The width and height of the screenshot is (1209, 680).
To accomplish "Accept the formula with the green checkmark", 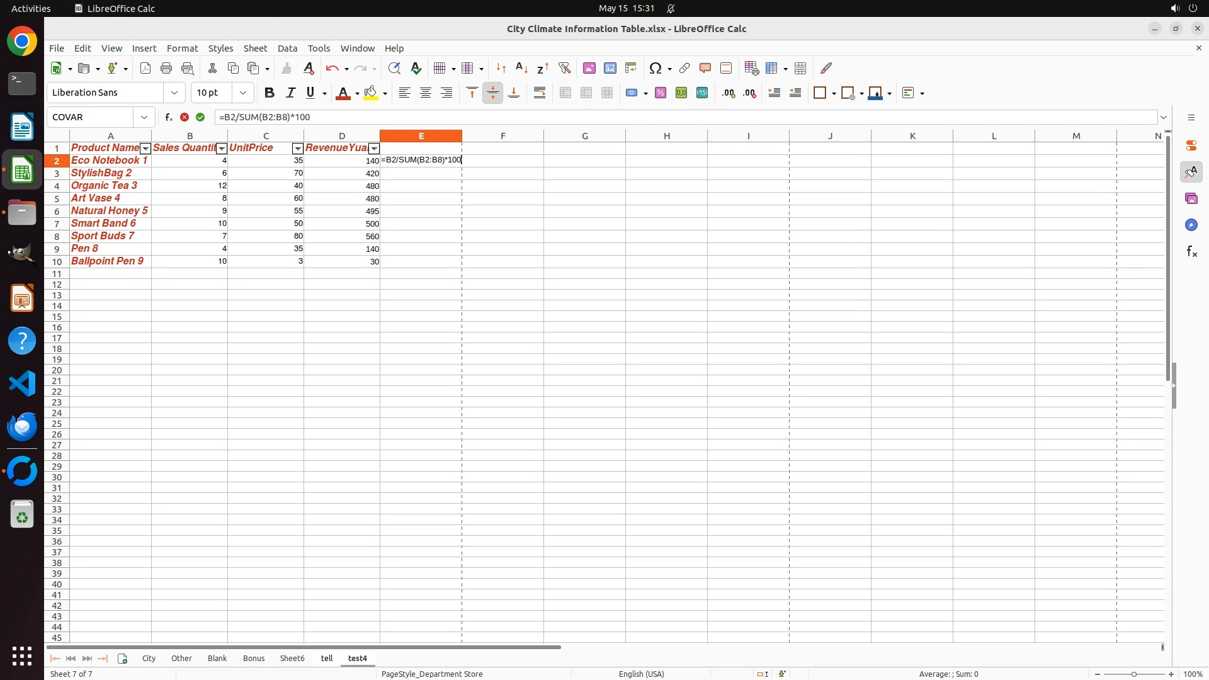I will [200, 117].
